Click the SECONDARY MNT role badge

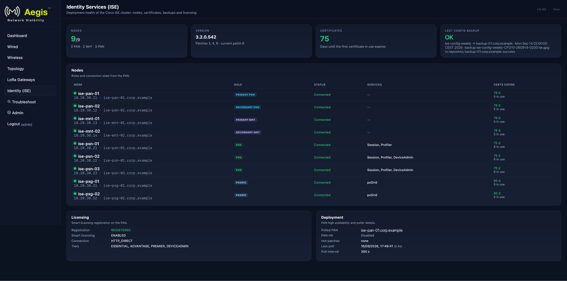coord(248,132)
